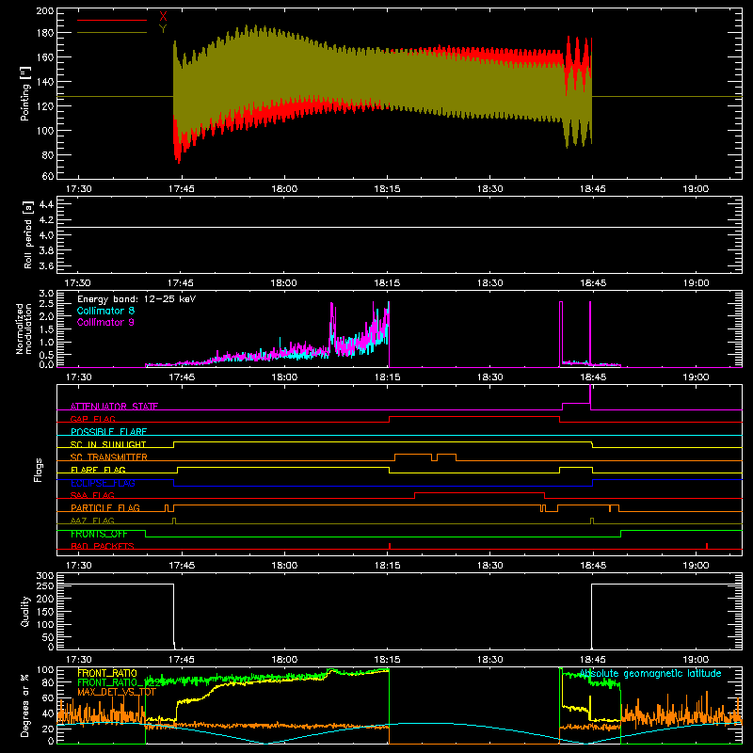Click the '180' tick on pointing axis

44,33
